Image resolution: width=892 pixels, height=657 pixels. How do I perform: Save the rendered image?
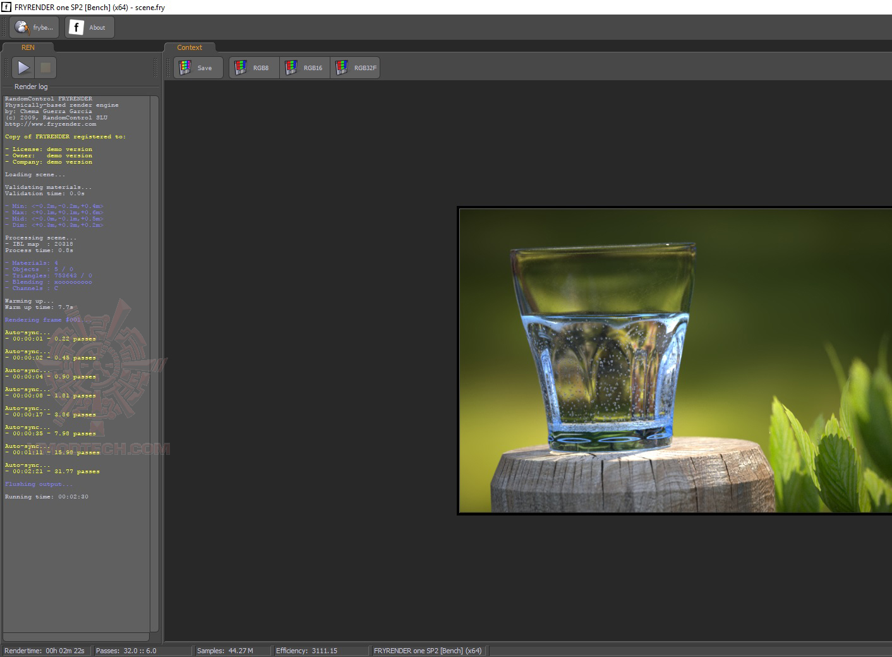point(198,68)
